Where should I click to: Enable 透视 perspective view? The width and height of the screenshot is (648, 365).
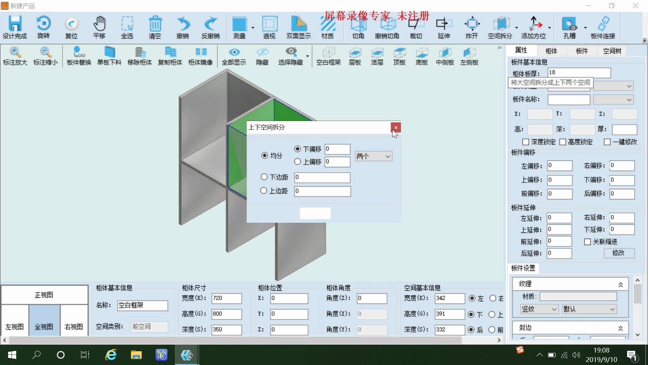[x=269, y=27]
